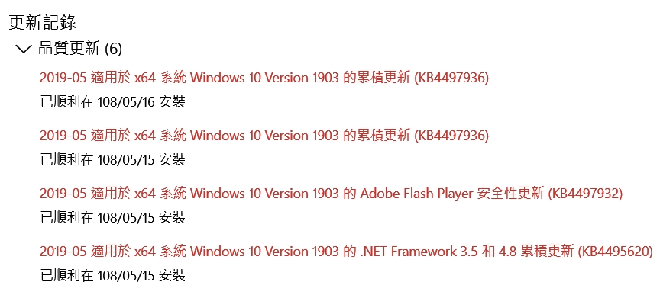Open the first KB4497936 cumulative update link

(x=264, y=78)
